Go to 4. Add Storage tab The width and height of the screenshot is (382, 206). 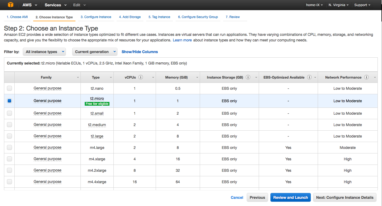pyautogui.click(x=130, y=17)
